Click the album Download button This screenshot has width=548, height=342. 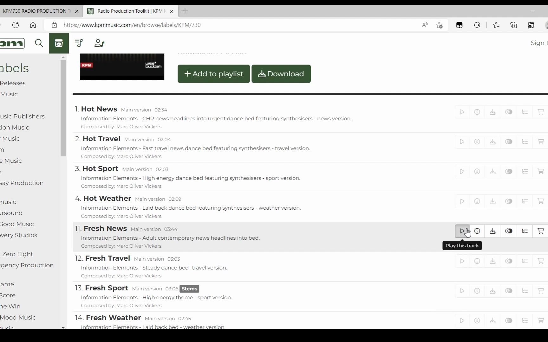[281, 74]
